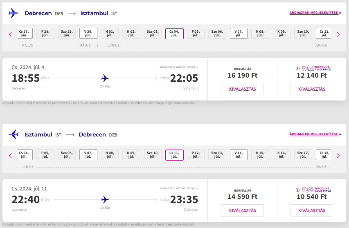Open Wizz Discount Club info icon on outbound
Image resolution: width=349 pixels, height=228 pixels.
pos(297,69)
